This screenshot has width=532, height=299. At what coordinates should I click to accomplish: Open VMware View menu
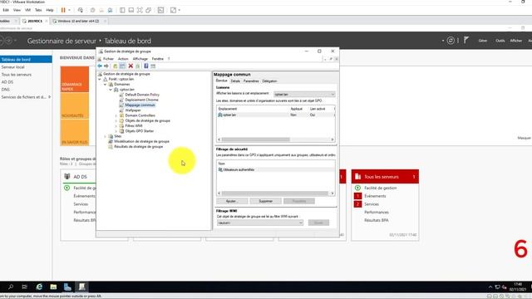pos(17,10)
